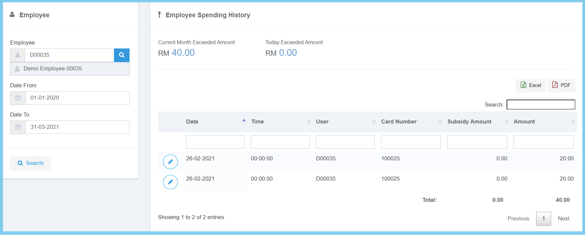Click the table Search text box

(x=540, y=105)
